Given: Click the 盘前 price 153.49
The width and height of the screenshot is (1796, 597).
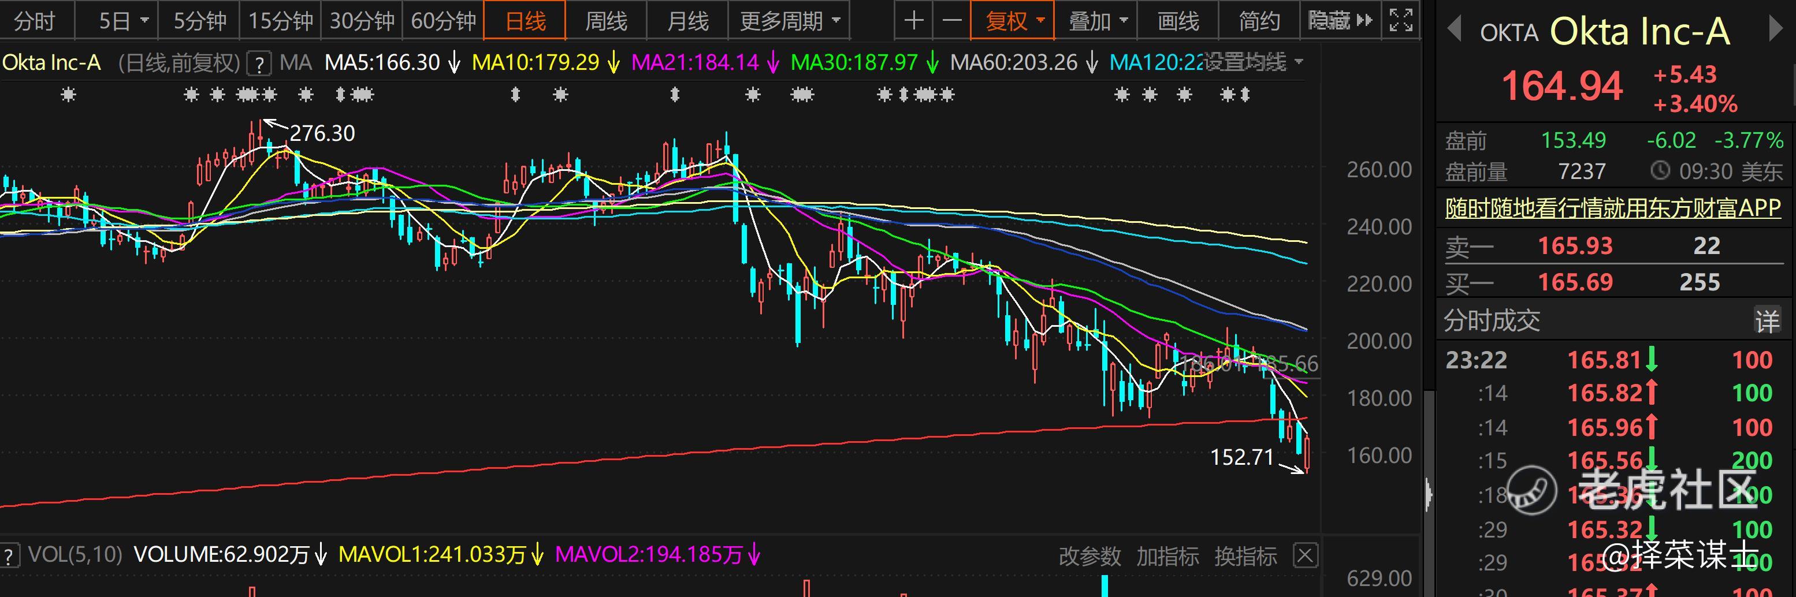Looking at the screenshot, I should pyautogui.click(x=1574, y=140).
